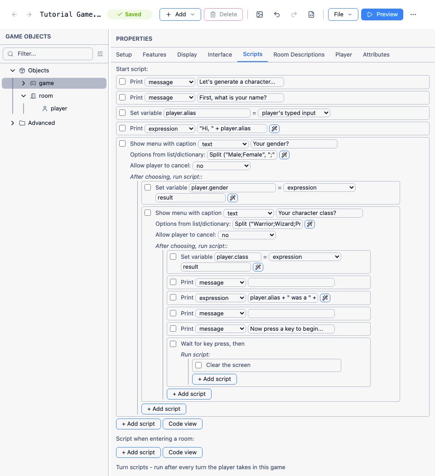This screenshot has width=435, height=476.
Task: Open the three-dot more options menu
Action: 413,14
